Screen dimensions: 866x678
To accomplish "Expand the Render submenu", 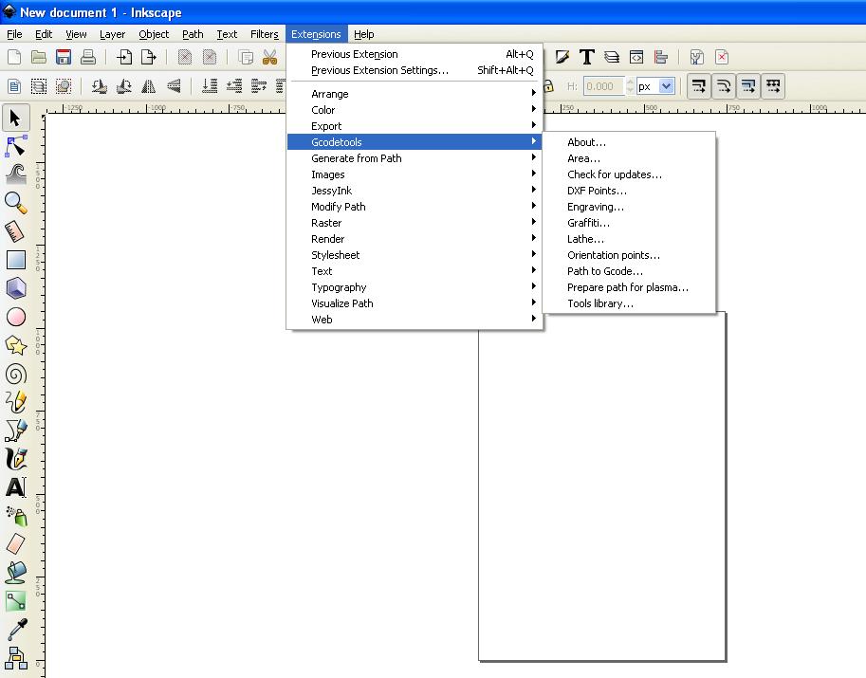I will click(415, 239).
